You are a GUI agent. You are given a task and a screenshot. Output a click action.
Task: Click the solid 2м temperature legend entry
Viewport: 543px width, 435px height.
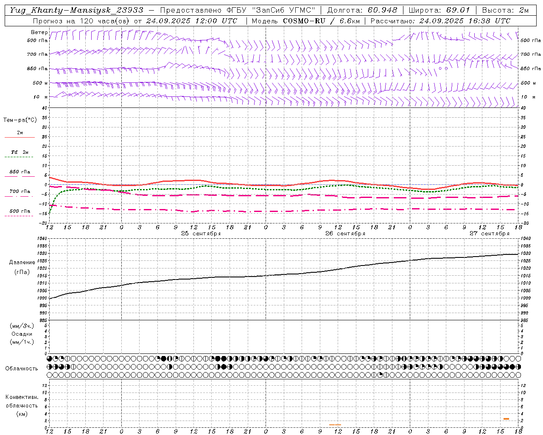[x=20, y=134]
